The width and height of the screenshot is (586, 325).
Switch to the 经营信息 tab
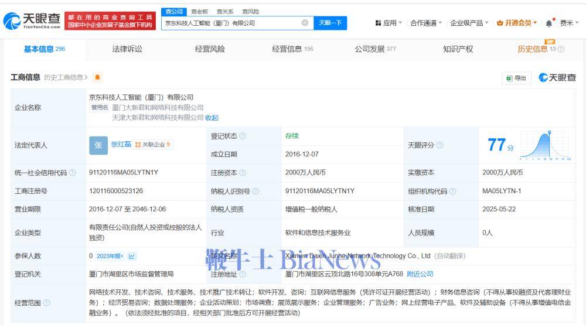coord(292,49)
